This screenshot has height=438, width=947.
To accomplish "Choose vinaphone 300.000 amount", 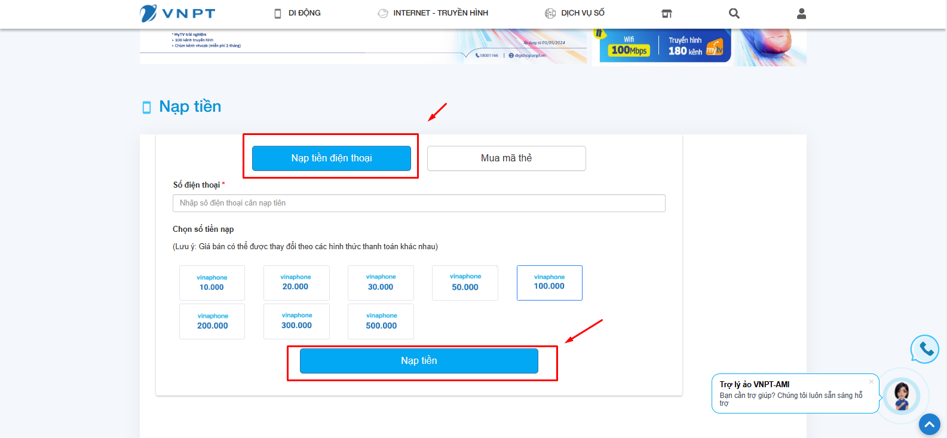I will coord(296,321).
